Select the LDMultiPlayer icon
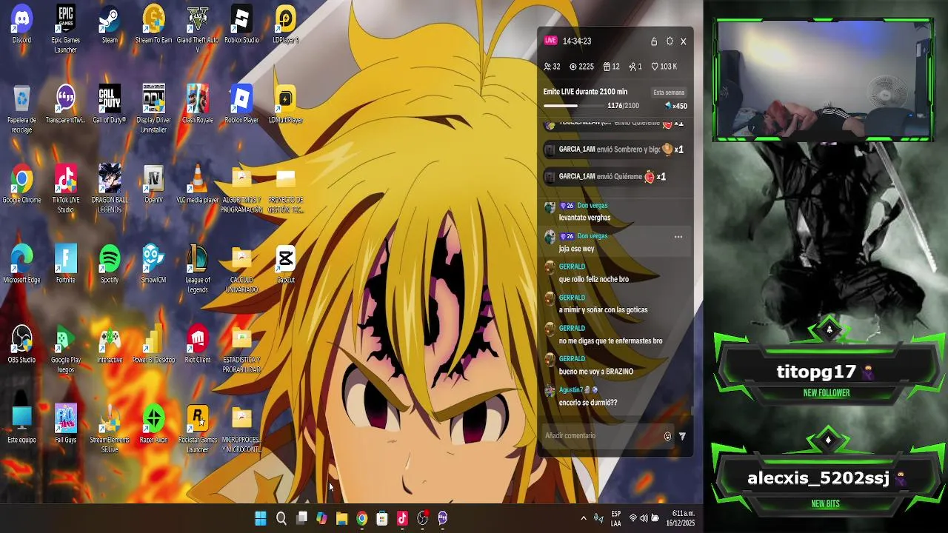Viewport: 948px width, 533px height. (285, 104)
